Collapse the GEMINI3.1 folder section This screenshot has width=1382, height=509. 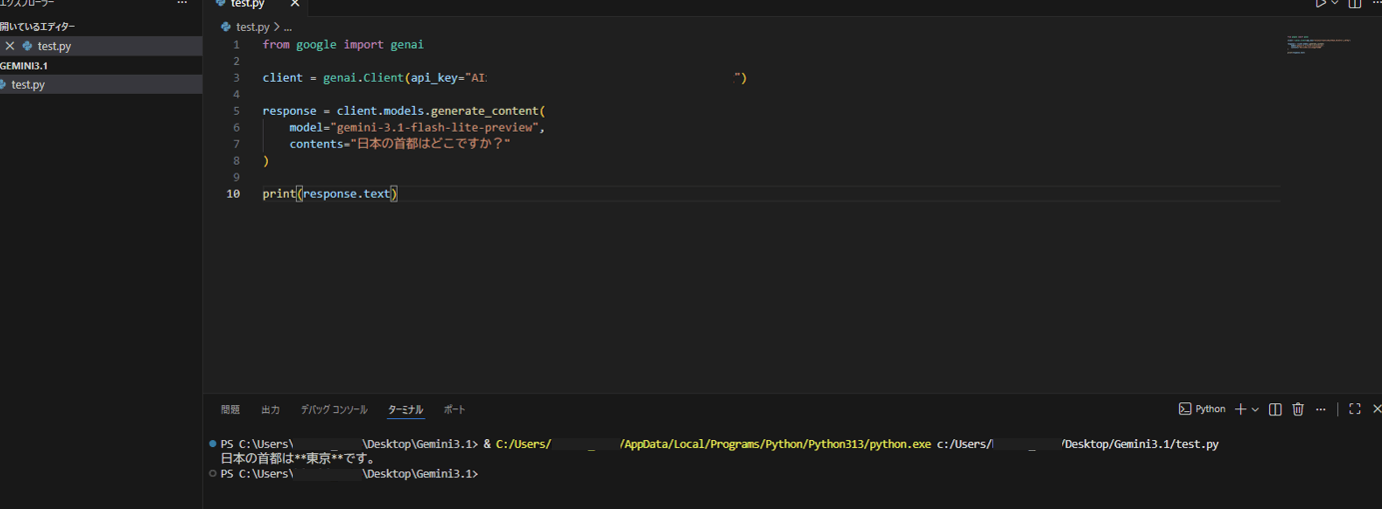tap(24, 66)
